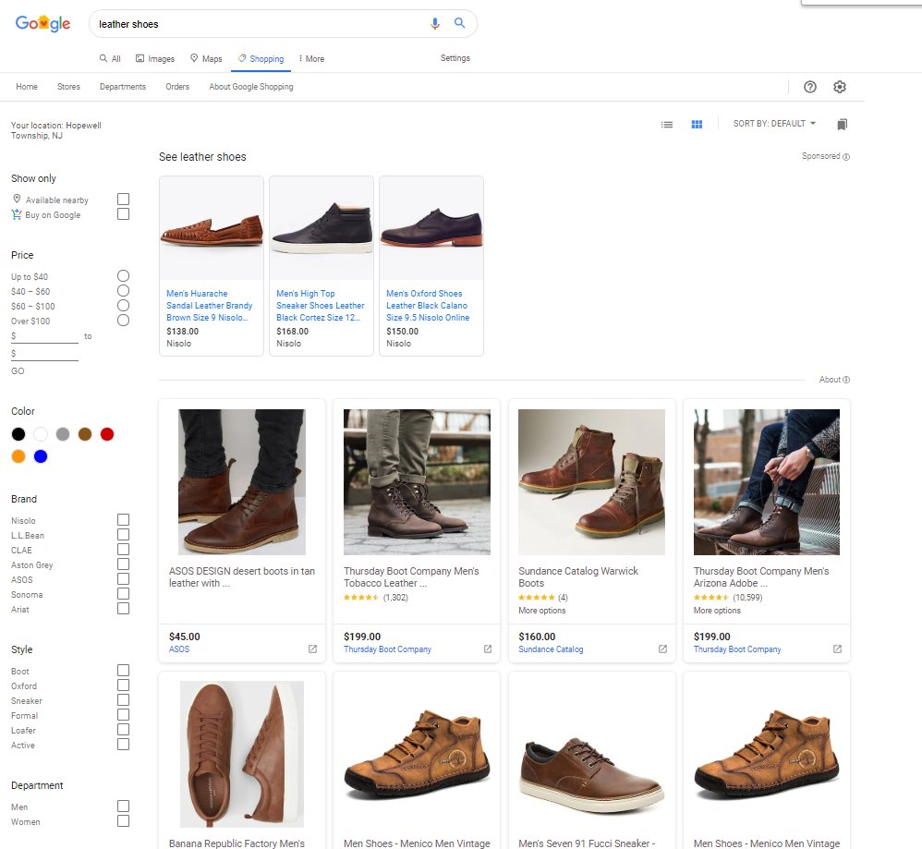Click the microphone icon in the search bar

coord(435,23)
